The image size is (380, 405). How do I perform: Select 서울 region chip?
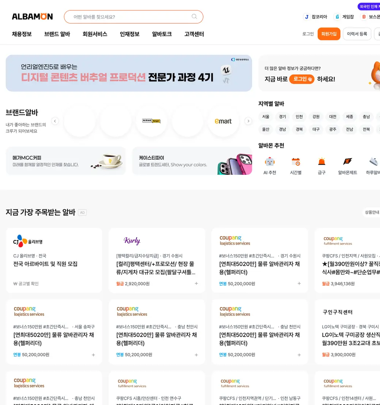click(x=266, y=117)
